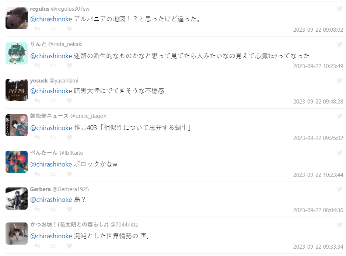The height and width of the screenshot is (256, 346).
Task: Retweet regulus's tweet
Action: (x=53, y=29)
